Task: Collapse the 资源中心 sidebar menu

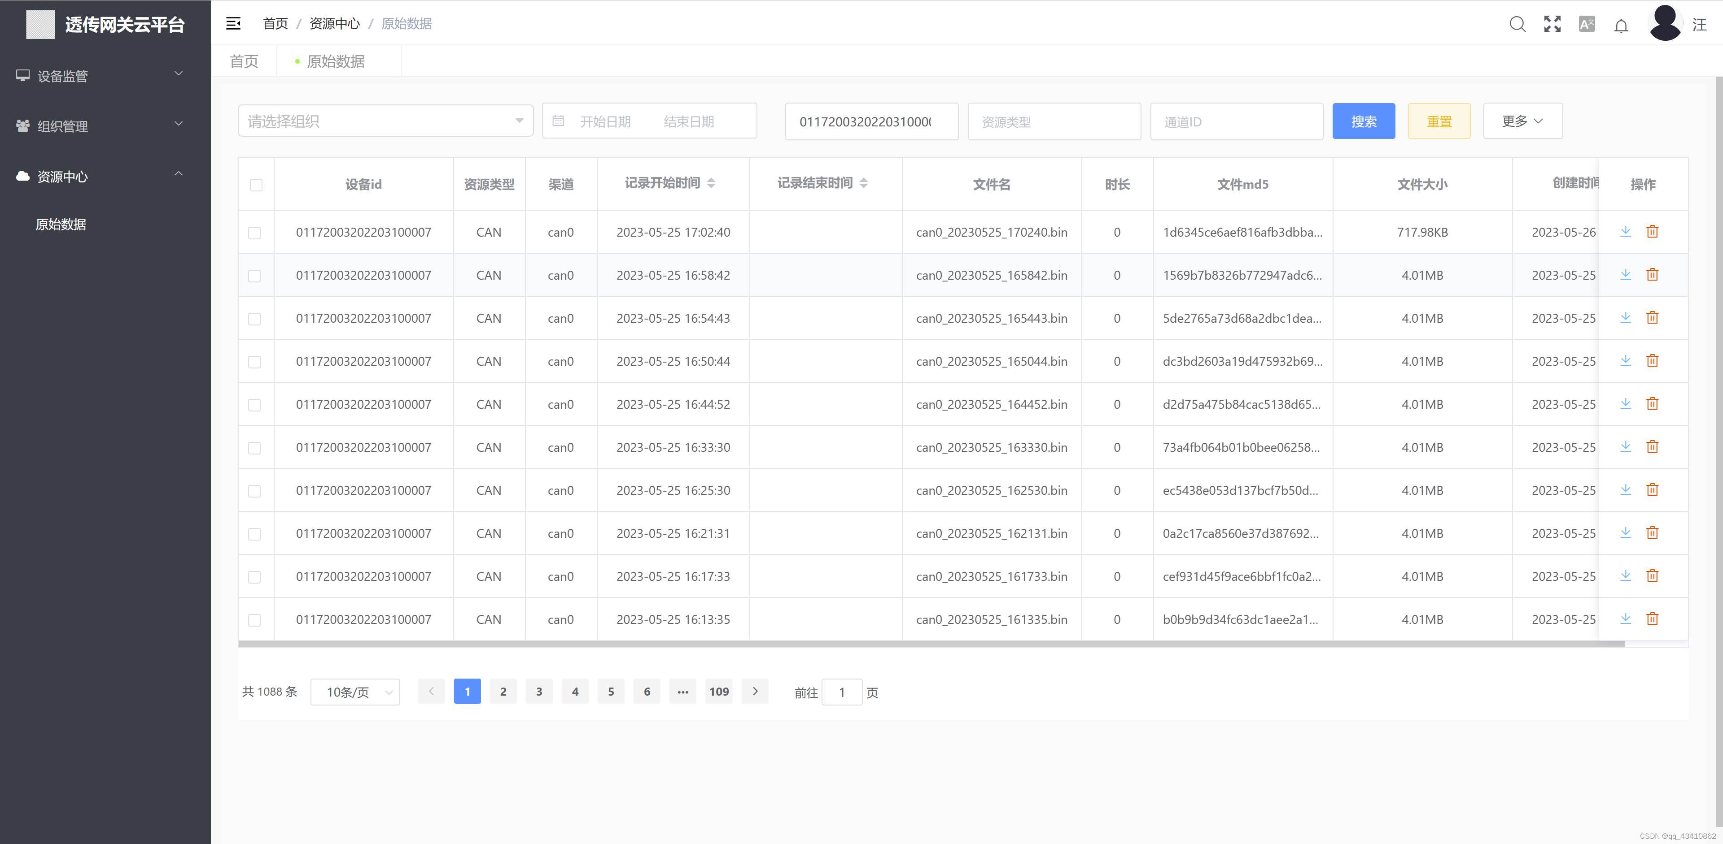Action: click(105, 176)
